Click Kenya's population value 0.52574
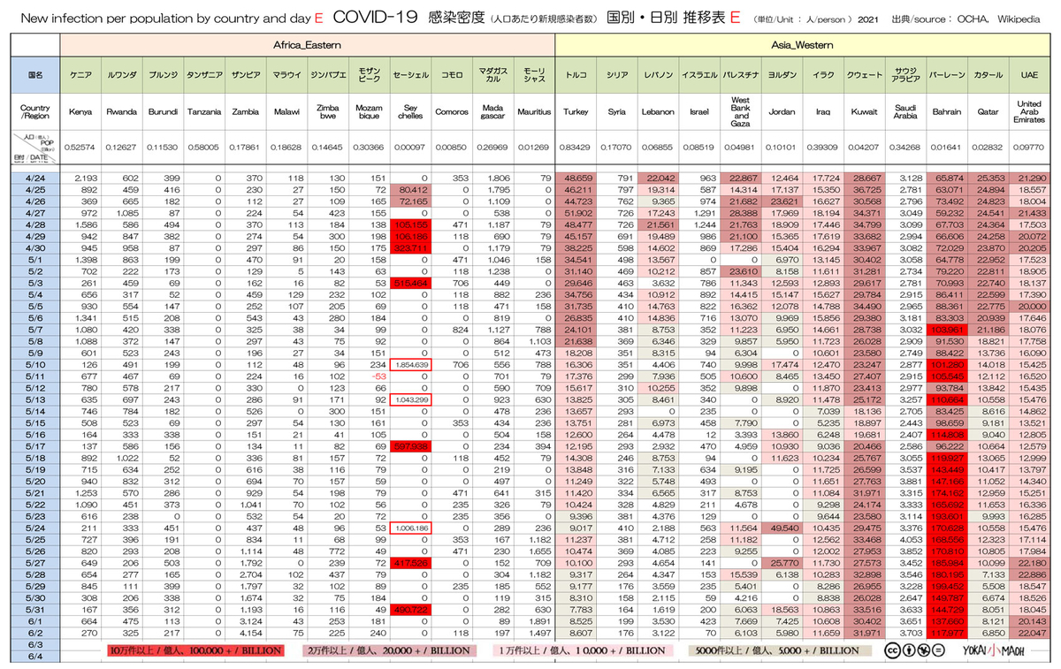 80,147
